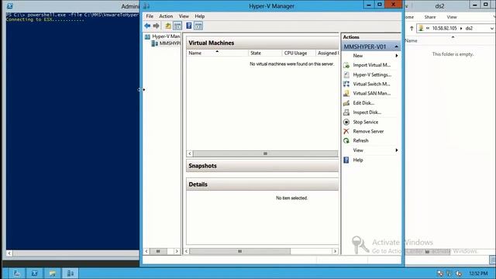Image resolution: width=496 pixels, height=279 pixels.
Task: Open Server Manager from the taskbar
Action: point(16,274)
